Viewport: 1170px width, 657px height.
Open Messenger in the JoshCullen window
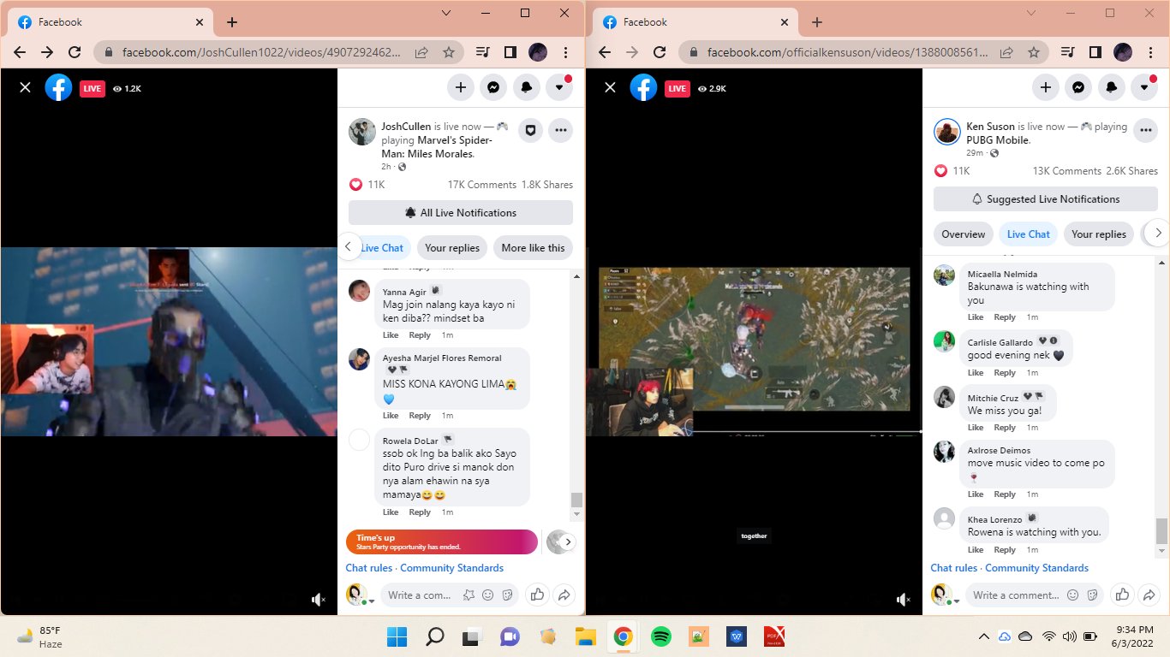492,86
